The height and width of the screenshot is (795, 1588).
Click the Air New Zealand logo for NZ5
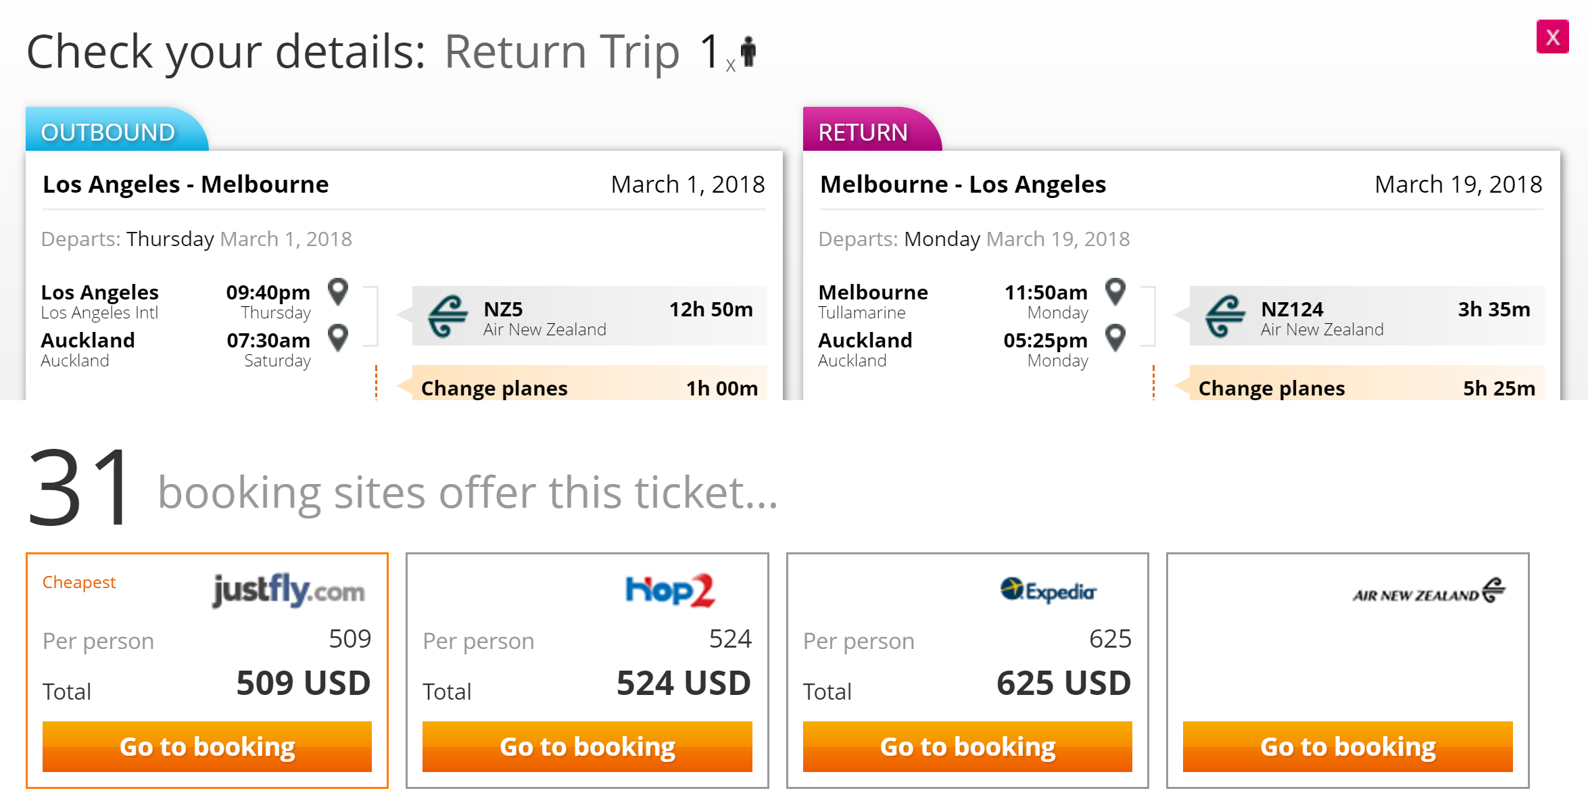[x=448, y=316]
